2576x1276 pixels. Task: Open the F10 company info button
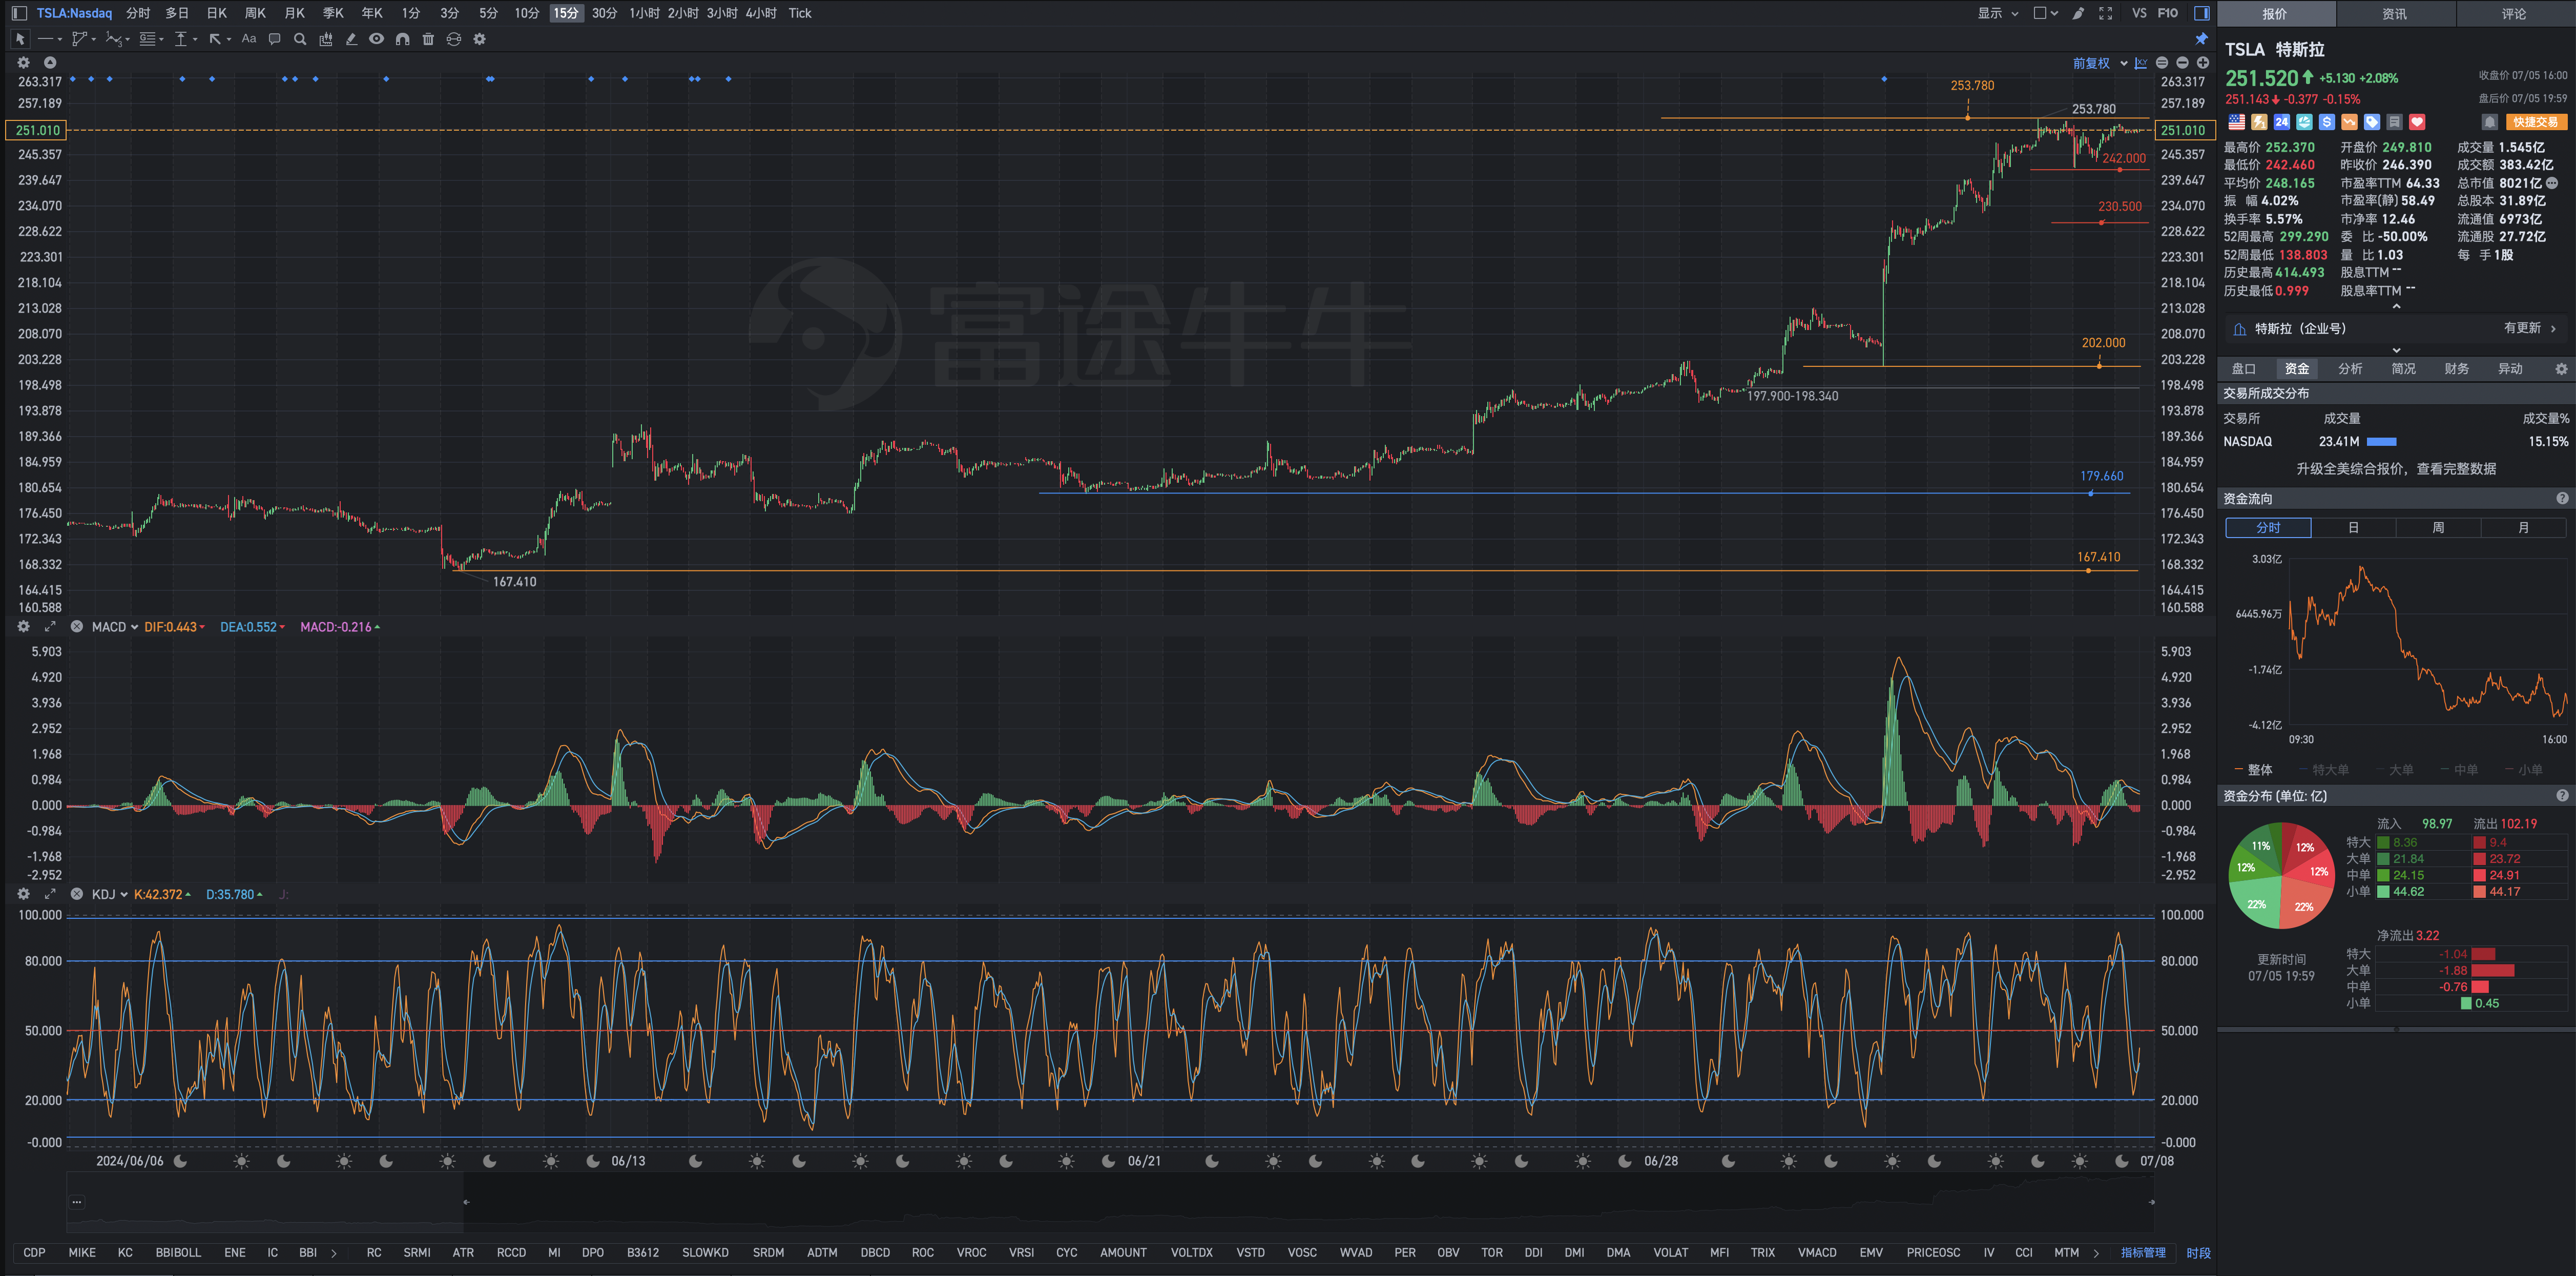(2167, 13)
